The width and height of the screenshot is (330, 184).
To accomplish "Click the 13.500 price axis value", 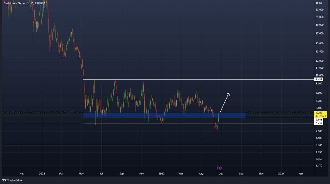I will click(320, 51).
